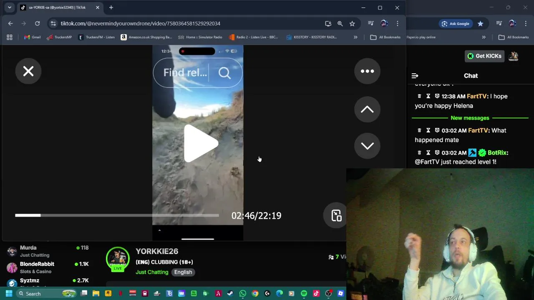Click the BotRix username in chat
This screenshot has height=300, width=534.
pyautogui.click(x=497, y=152)
